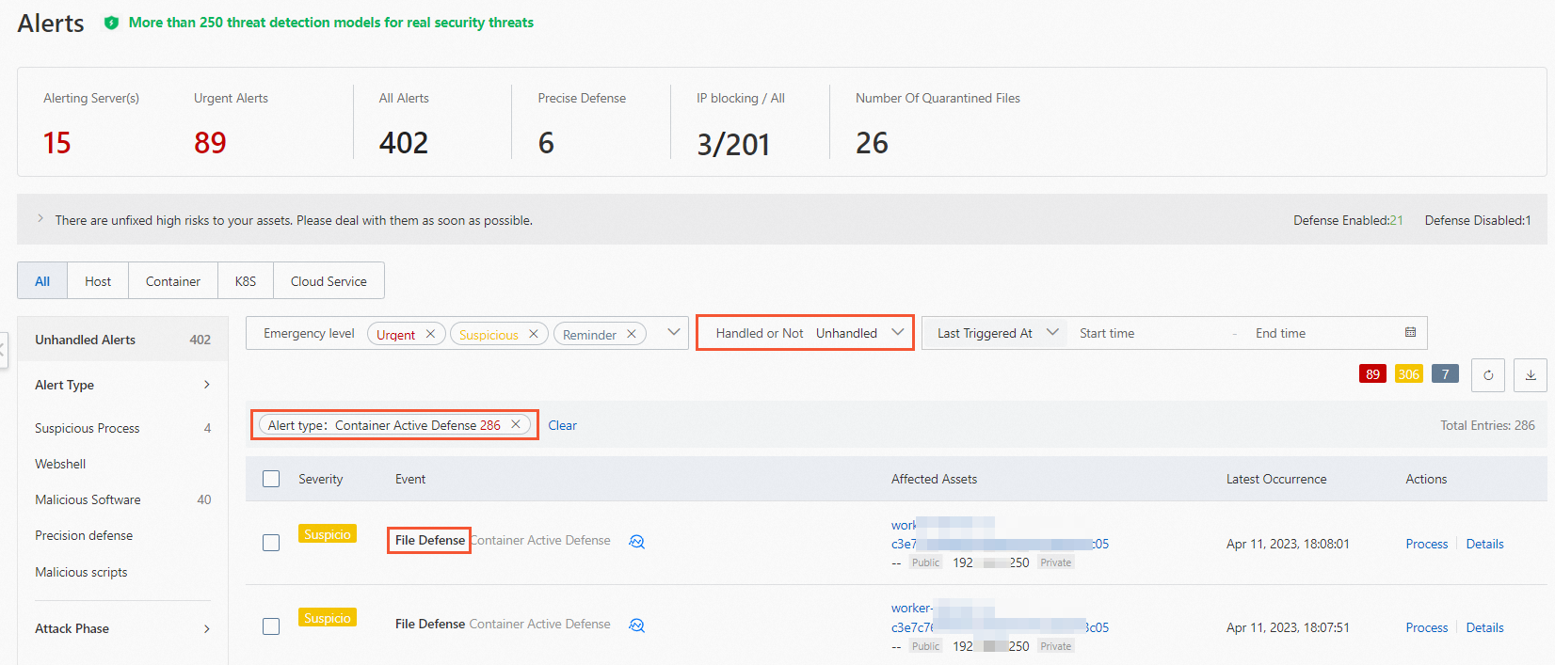Check the first alert row checkbox
Screen dimensions: 1555x665
[271, 543]
